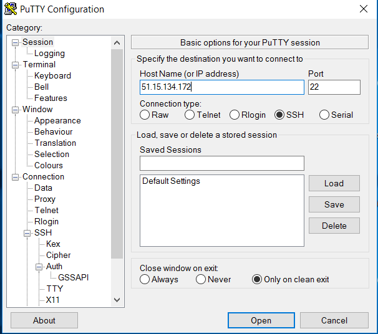Open the Logging category

pyautogui.click(x=49, y=53)
